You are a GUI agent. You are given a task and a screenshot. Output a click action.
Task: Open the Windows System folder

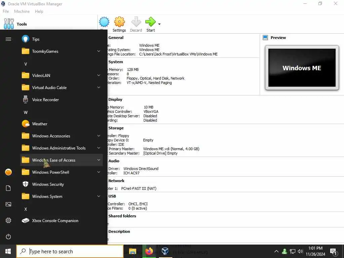[x=61, y=196]
